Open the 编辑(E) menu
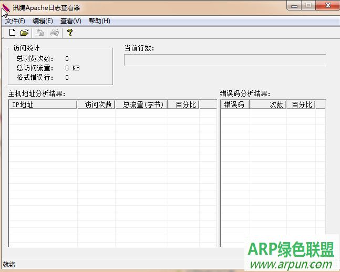 43,21
